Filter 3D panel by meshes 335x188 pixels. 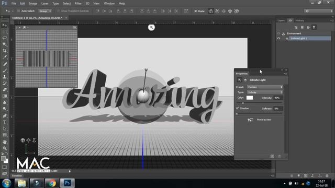tap(302, 27)
